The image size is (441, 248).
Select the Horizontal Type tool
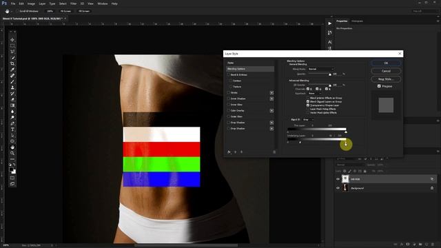12,130
